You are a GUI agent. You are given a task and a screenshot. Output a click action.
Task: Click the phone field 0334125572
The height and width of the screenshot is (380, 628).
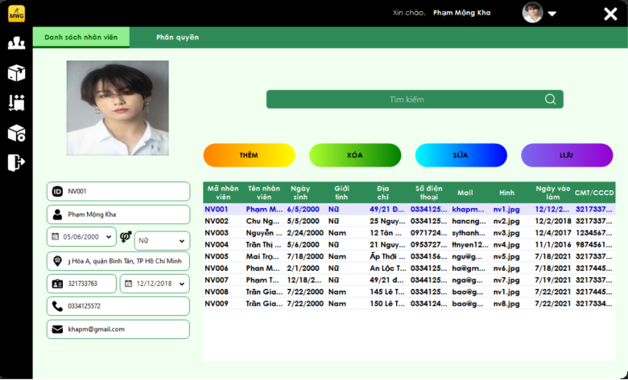coord(118,306)
